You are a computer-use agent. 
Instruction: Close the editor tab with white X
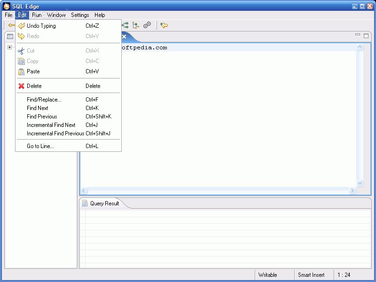[x=124, y=37]
